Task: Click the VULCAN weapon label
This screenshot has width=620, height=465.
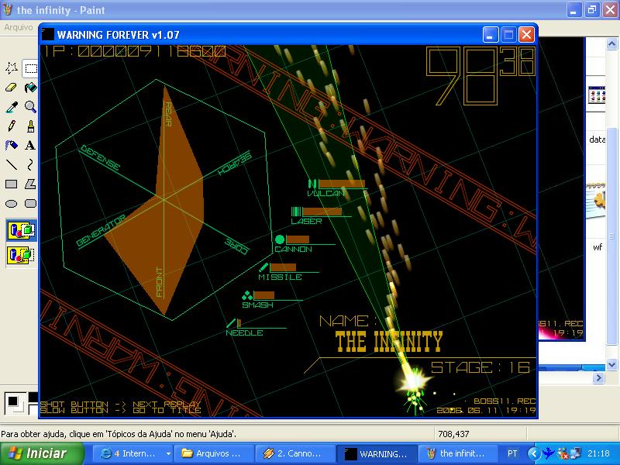Action: pyautogui.click(x=326, y=193)
